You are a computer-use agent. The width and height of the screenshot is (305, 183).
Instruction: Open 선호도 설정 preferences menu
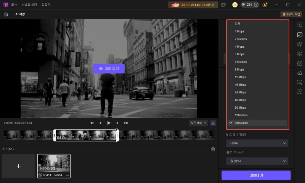tap(29, 5)
